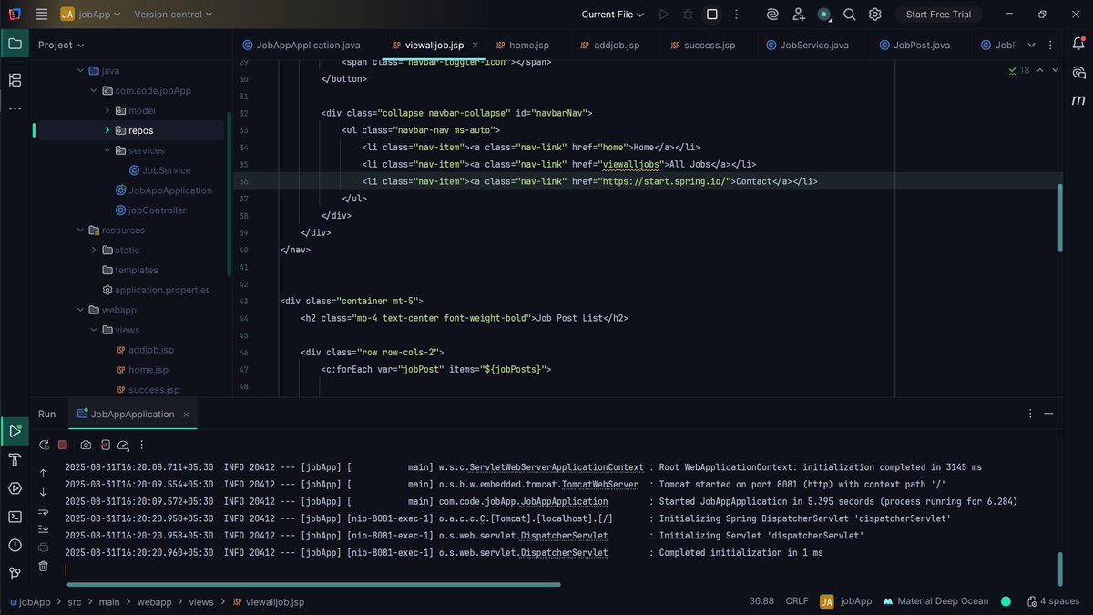Click the top toolbar stop square button
Viewport: 1093px width, 615px height.
pyautogui.click(x=712, y=14)
